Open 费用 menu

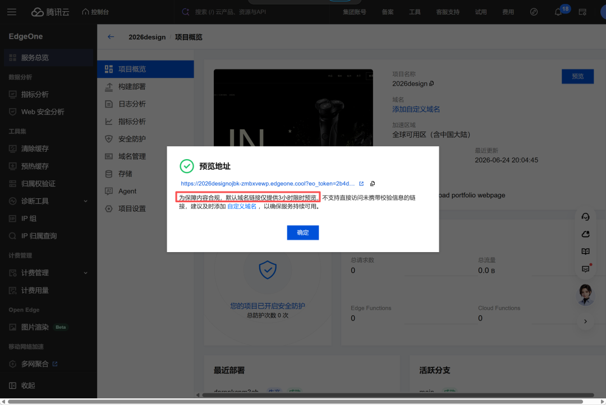[x=508, y=12]
